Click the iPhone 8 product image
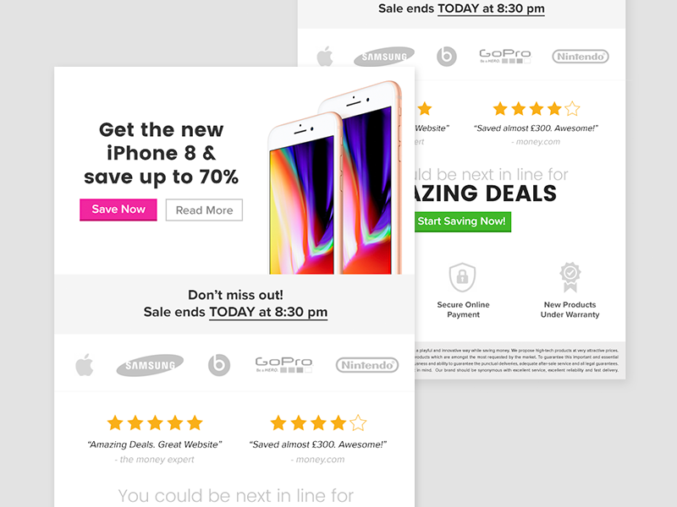The image size is (677, 507). point(335,177)
